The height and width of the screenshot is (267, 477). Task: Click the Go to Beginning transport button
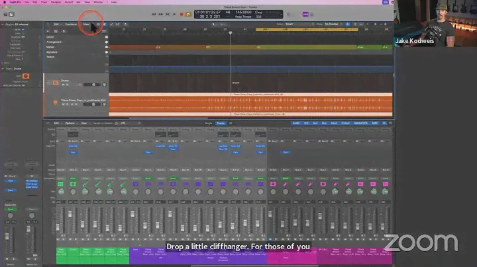pos(167,14)
